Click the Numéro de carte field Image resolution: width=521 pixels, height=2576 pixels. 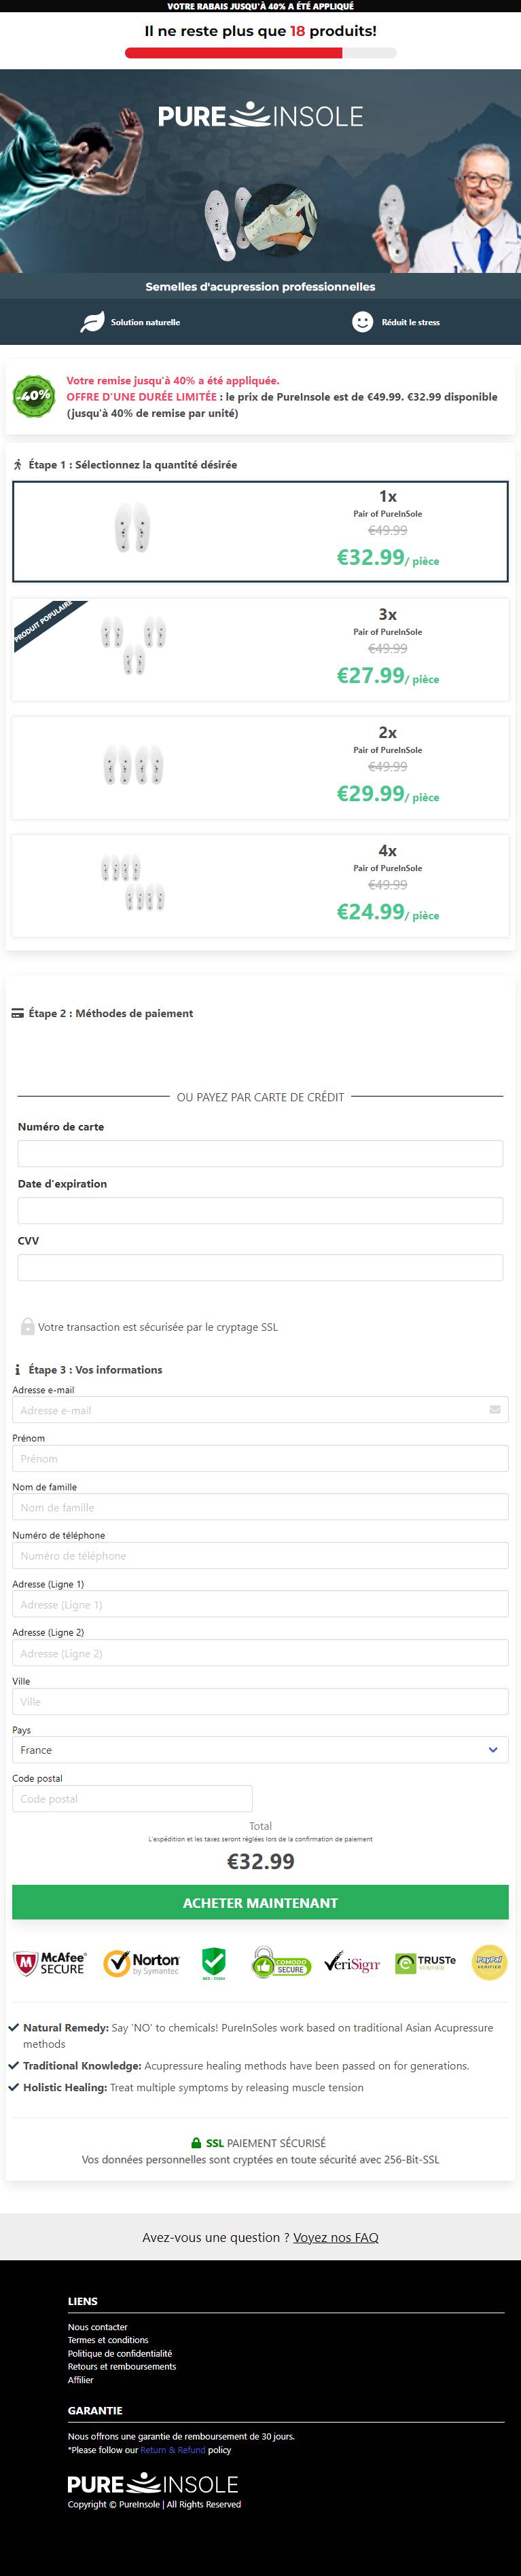[260, 1153]
